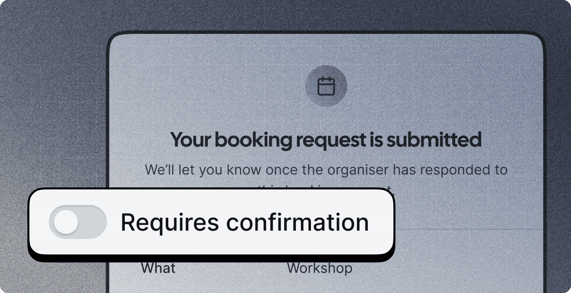
Task: Click the circular background behind the calendar icon
Action: click(326, 86)
